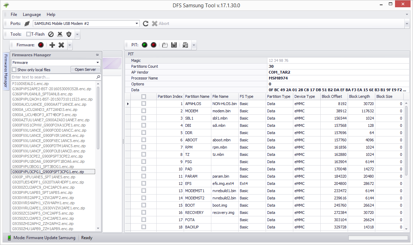Image resolution: width=413 pixels, height=245 pixels.
Task: Pin the Firmwares Manager panel
Action: [x=97, y=55]
